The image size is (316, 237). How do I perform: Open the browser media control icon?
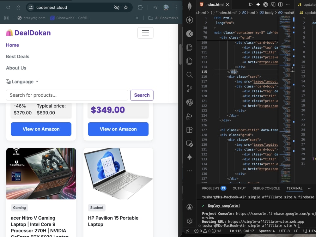155,8
